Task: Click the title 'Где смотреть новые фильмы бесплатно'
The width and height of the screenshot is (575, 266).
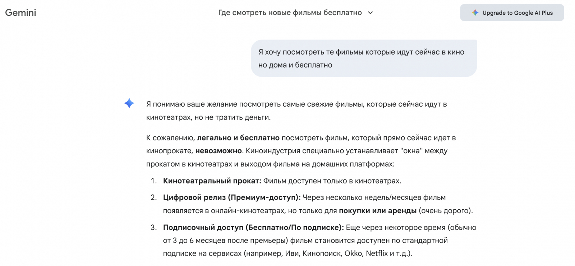Action: pos(290,13)
